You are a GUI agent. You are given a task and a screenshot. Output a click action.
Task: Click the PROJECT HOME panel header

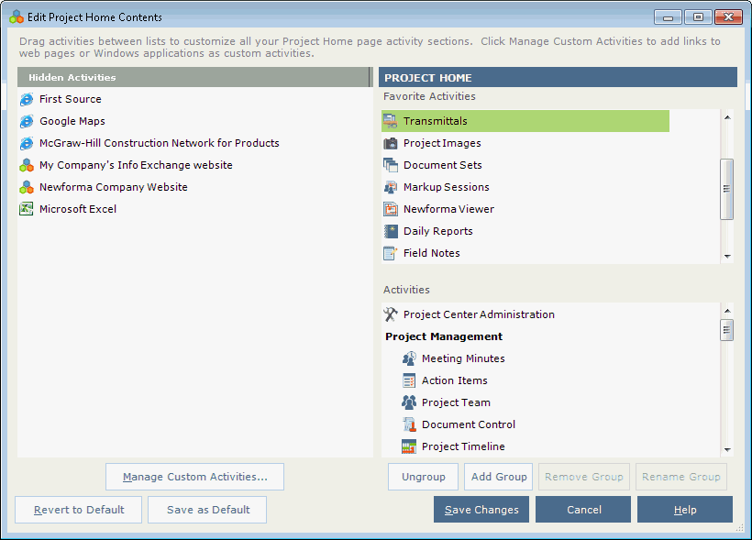(x=558, y=77)
